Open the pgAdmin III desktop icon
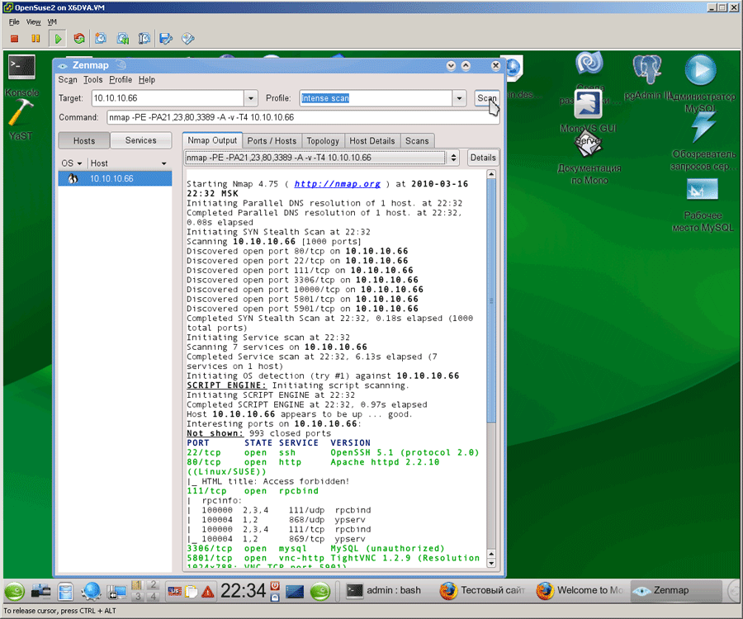 (647, 70)
